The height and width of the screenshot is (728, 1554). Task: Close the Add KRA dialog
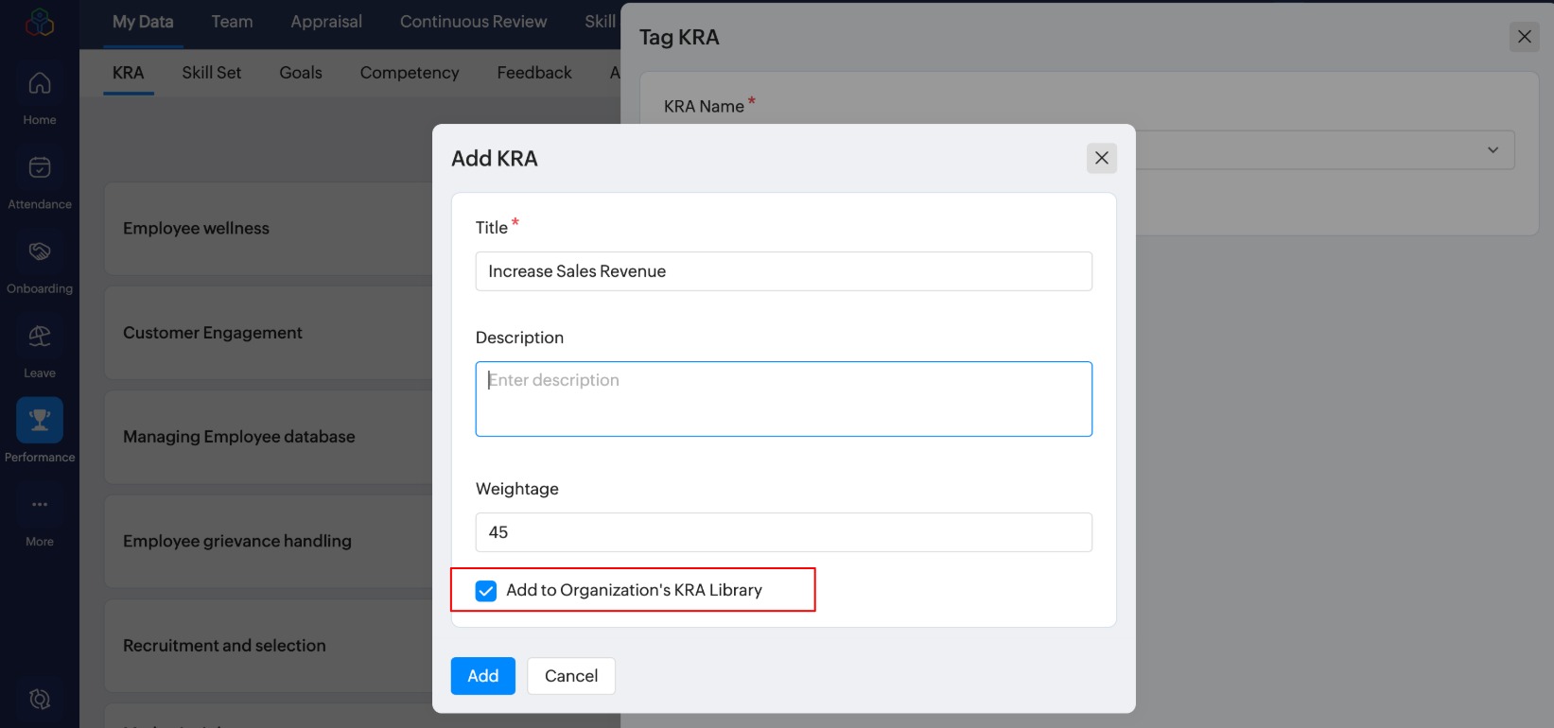1101,158
